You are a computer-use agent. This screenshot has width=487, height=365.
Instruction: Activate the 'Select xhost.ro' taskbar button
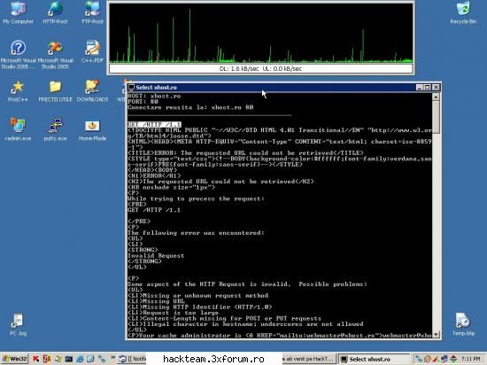375,359
